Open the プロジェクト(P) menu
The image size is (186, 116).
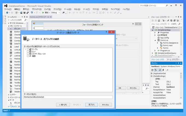click(37, 9)
